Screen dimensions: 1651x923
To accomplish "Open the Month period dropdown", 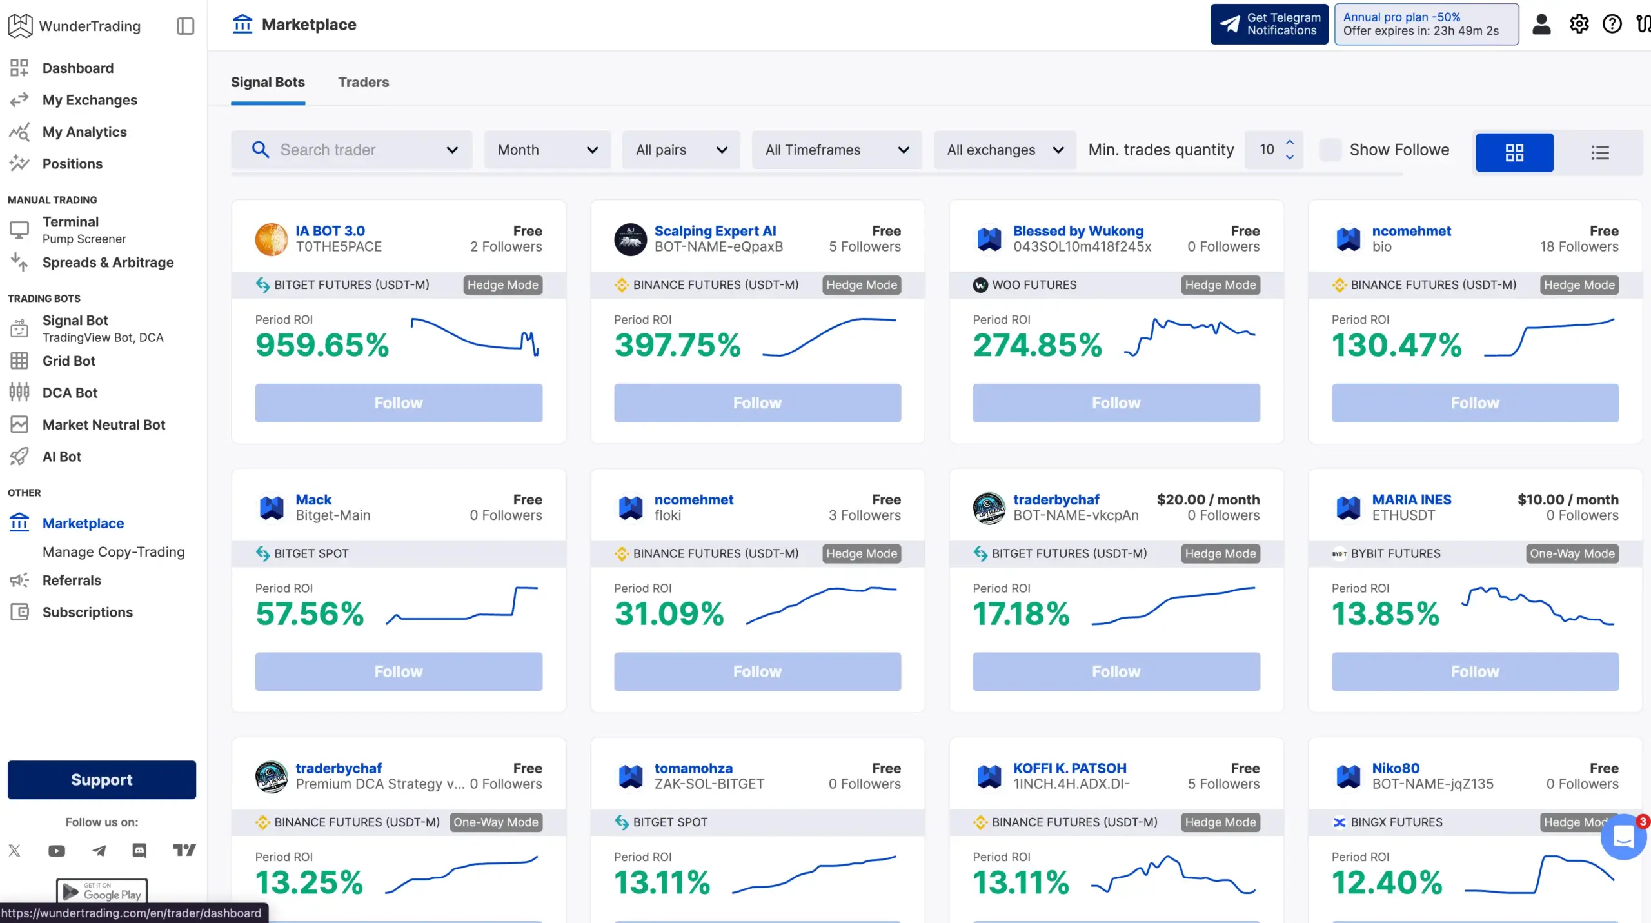I will click(x=548, y=150).
